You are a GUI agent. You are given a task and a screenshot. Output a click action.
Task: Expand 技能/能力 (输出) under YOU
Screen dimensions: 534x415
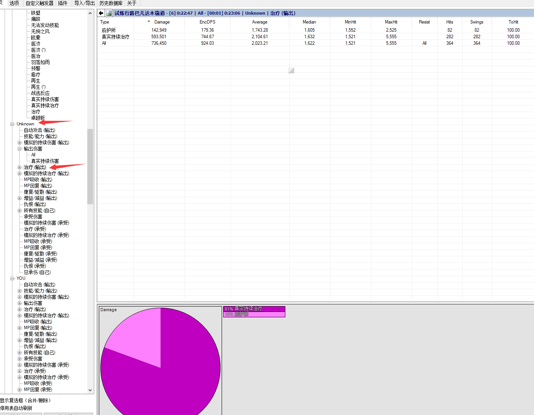20,291
